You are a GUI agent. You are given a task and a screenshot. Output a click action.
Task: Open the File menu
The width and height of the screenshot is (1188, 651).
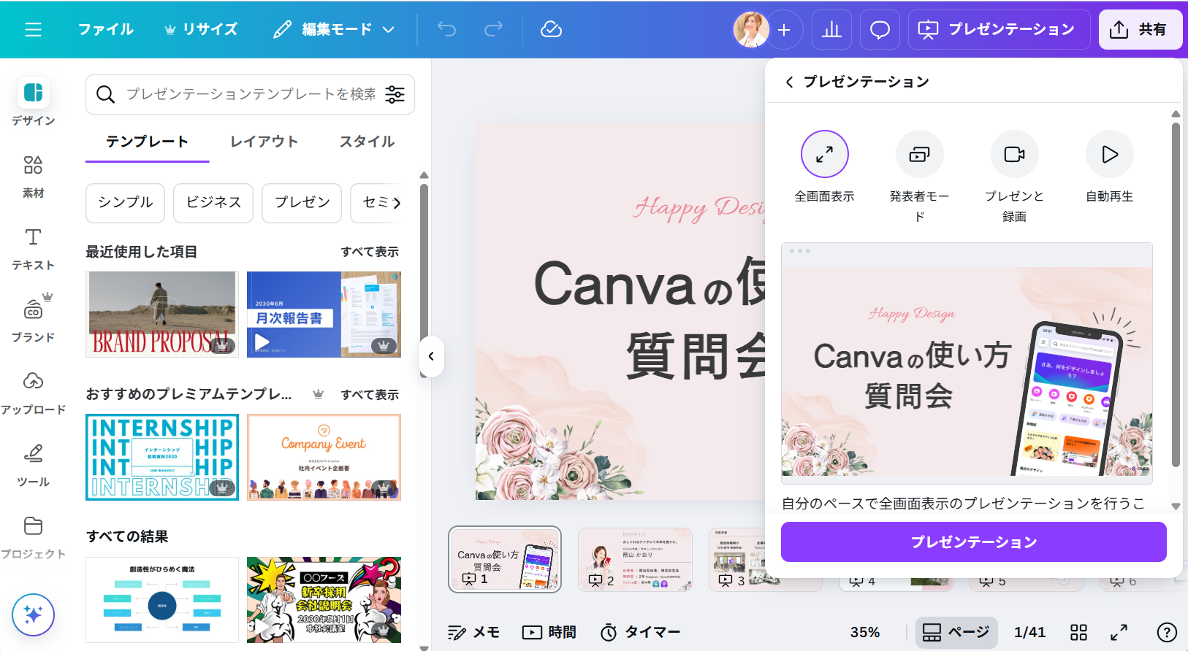coord(106,30)
